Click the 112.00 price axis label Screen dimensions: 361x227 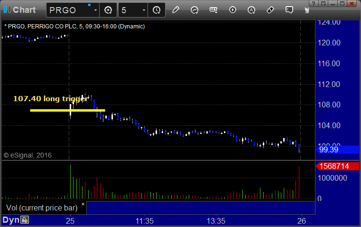pos(329,84)
